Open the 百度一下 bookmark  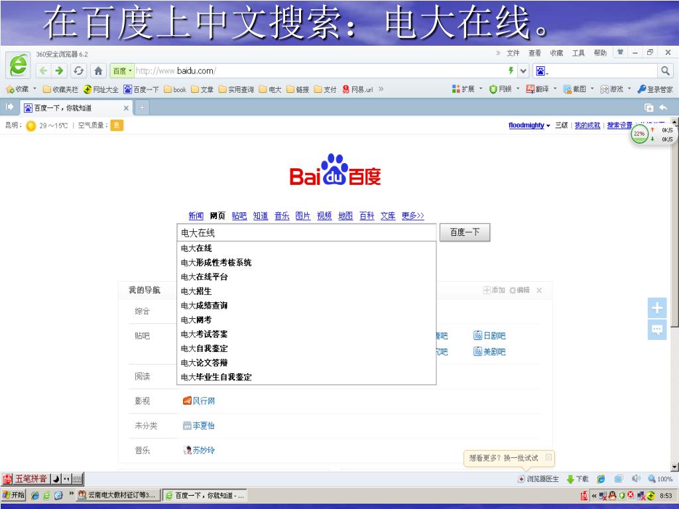pyautogui.click(x=141, y=89)
